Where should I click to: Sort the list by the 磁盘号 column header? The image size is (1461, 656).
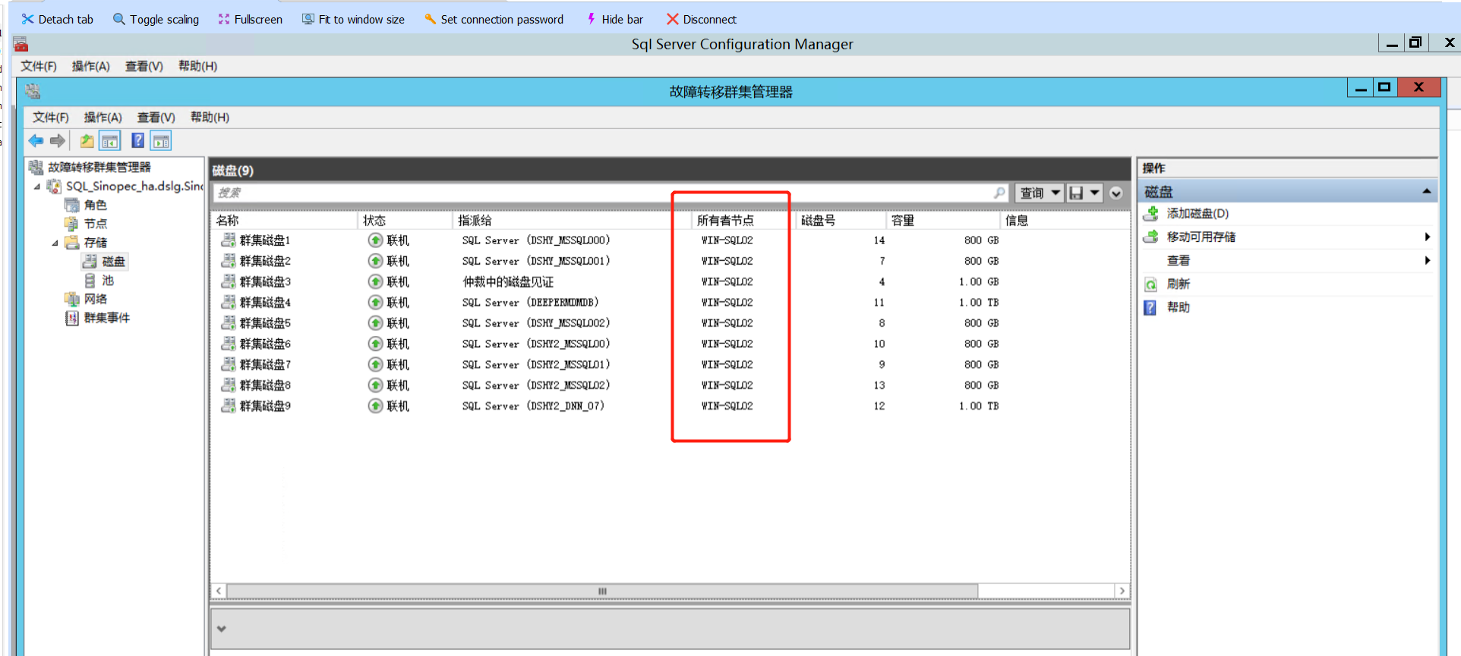(841, 220)
